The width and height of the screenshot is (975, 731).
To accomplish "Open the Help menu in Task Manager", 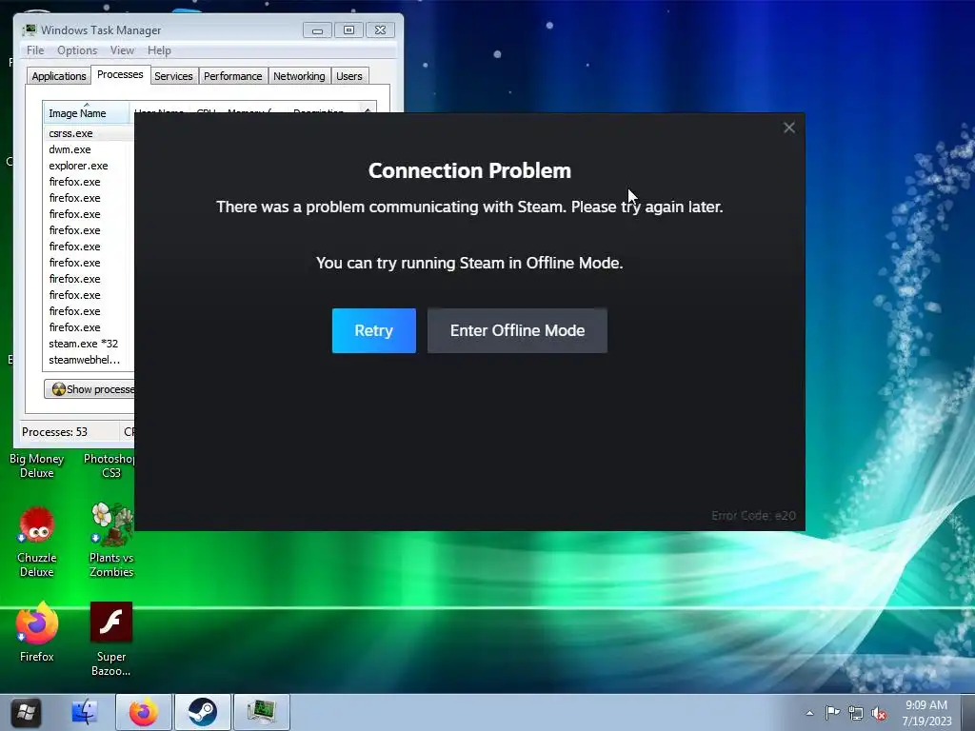I will click(x=159, y=50).
